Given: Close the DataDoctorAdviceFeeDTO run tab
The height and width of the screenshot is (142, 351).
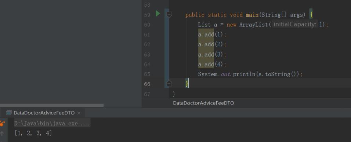Looking at the screenshot, I should 79,113.
